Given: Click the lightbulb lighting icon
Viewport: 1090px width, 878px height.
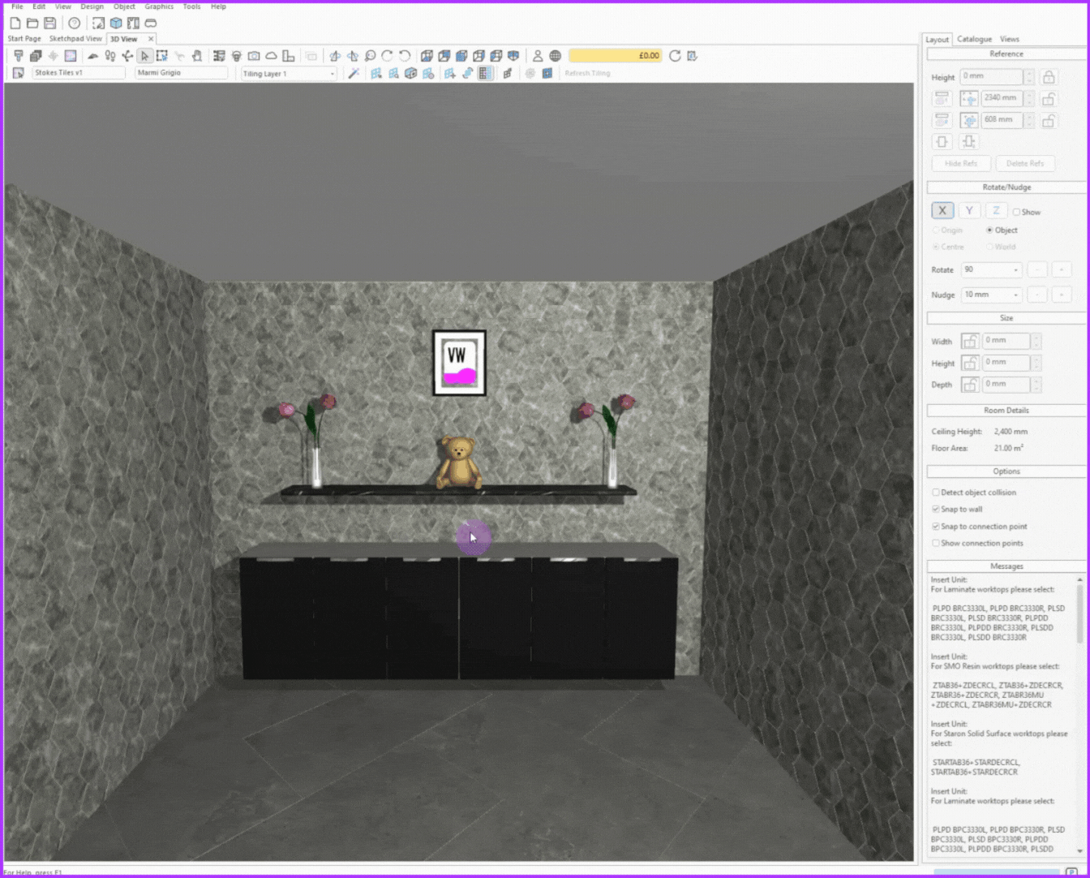Looking at the screenshot, I should coord(237,56).
